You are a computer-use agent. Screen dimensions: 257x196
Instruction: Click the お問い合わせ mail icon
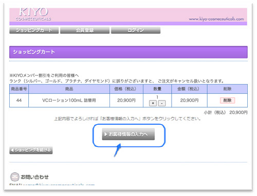15,177
